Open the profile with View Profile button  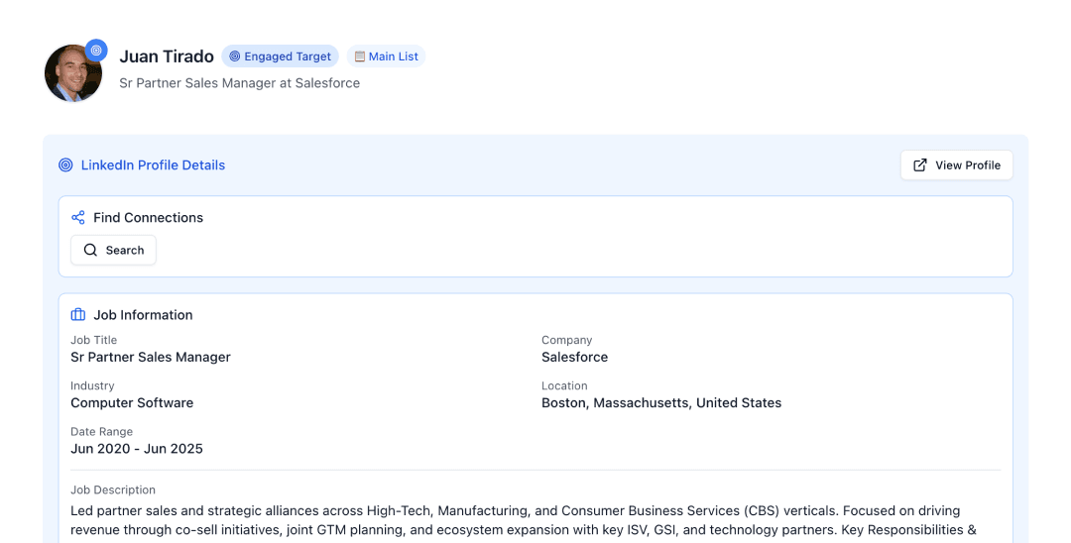(956, 165)
